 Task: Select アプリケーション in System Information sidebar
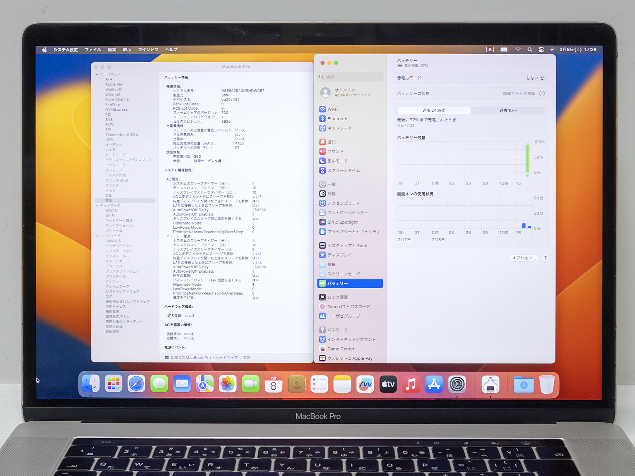(119, 251)
